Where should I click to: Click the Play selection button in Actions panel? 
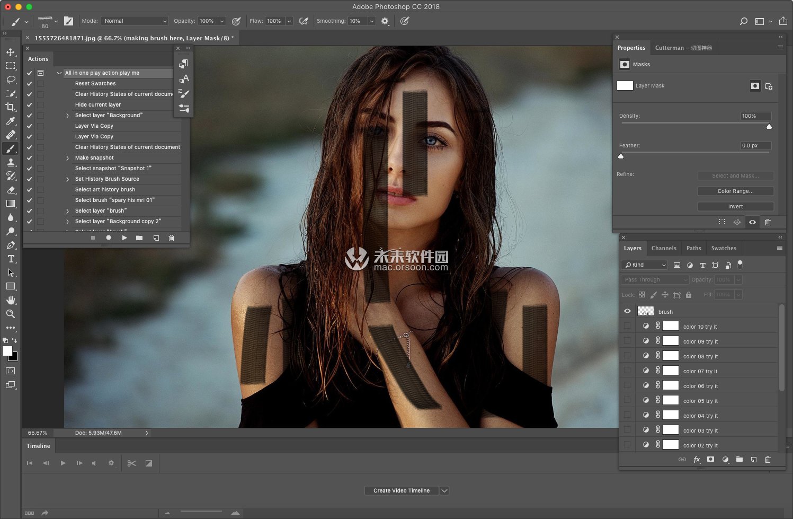124,238
